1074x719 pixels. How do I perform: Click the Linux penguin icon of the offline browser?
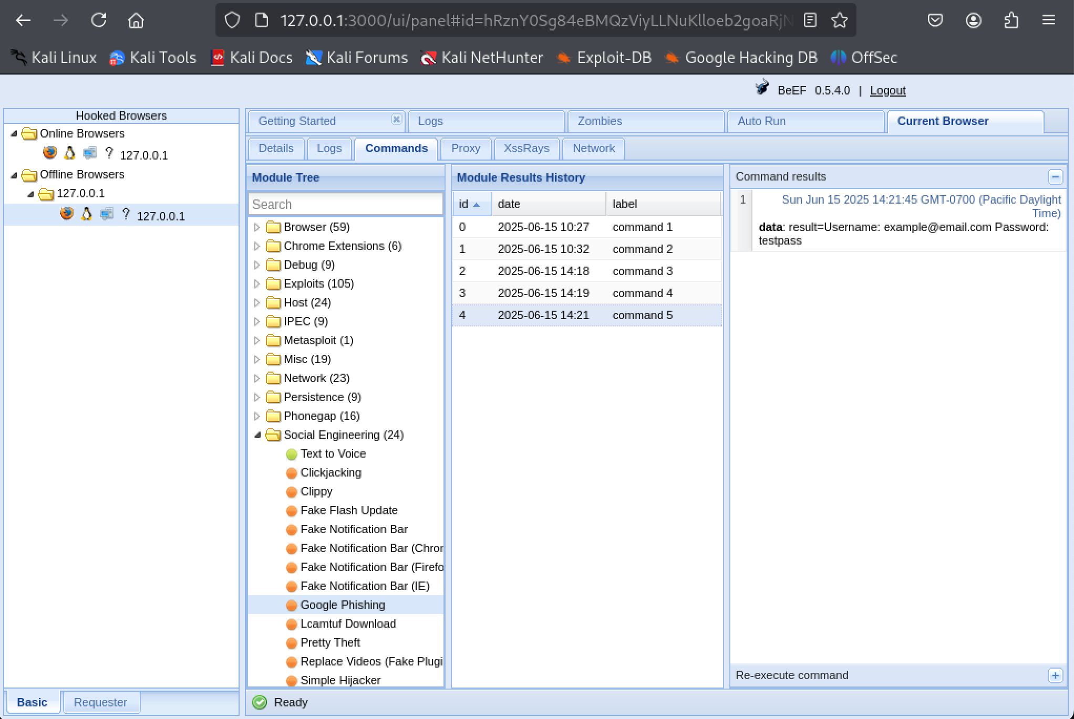tap(87, 214)
